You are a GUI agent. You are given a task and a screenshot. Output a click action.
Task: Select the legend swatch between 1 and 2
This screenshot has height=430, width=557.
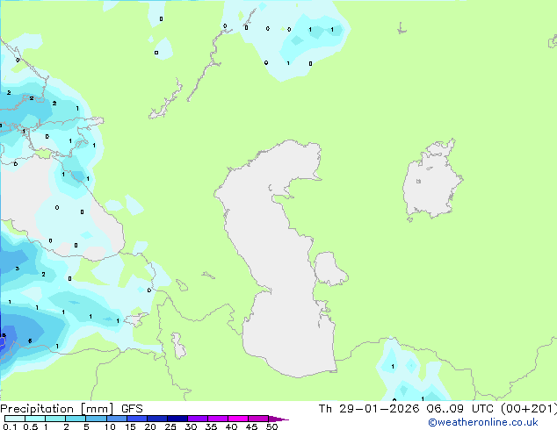[55, 419]
